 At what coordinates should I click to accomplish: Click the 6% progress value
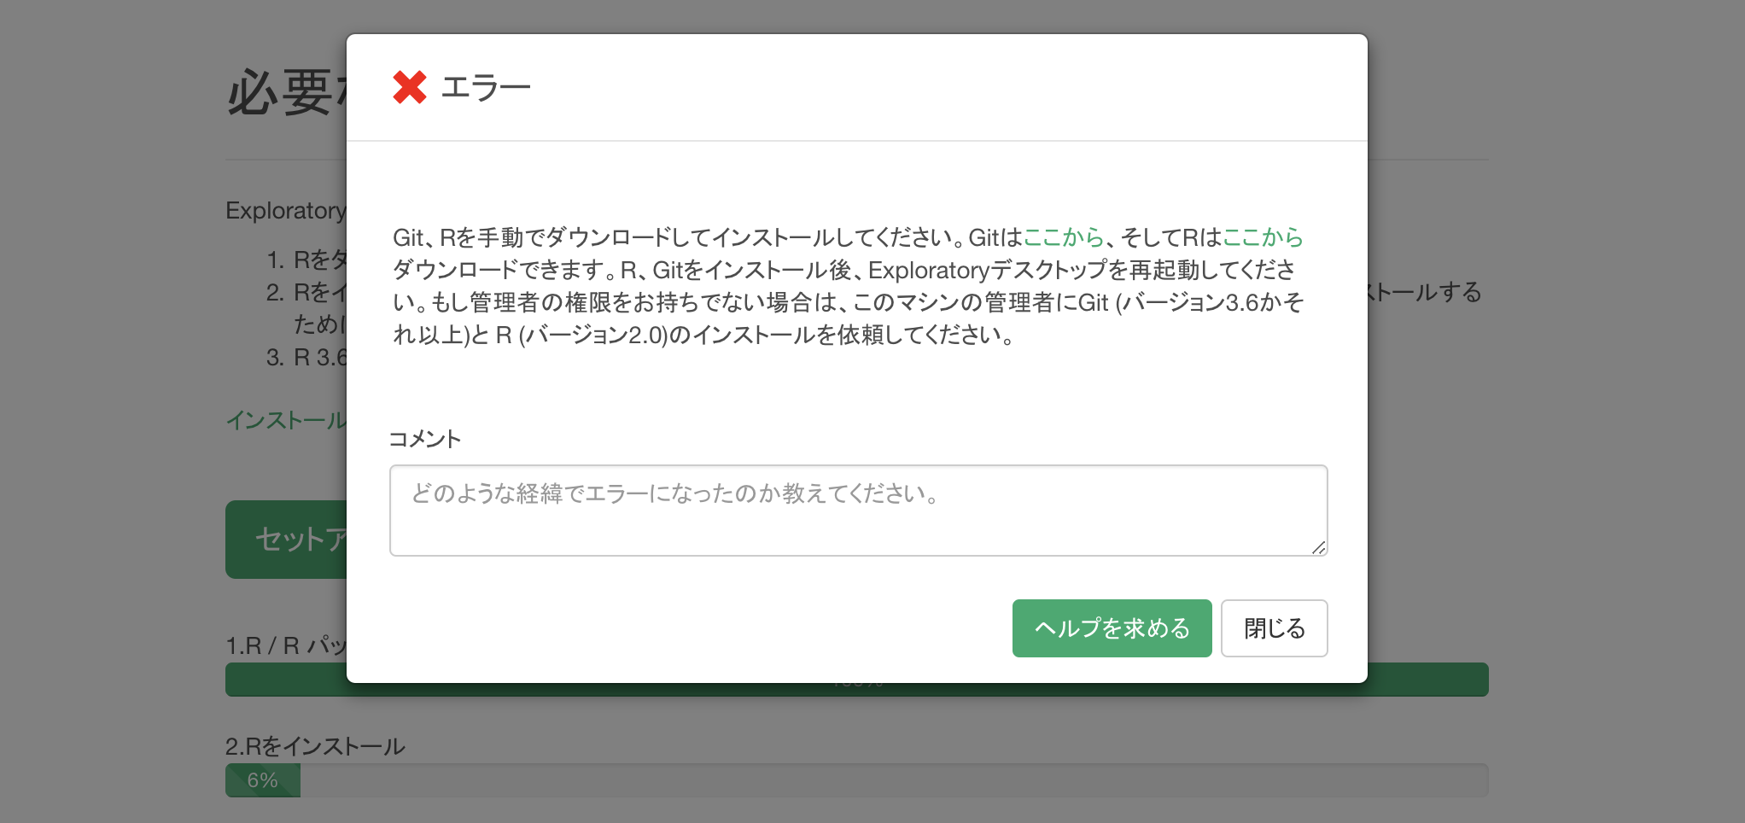click(x=262, y=780)
